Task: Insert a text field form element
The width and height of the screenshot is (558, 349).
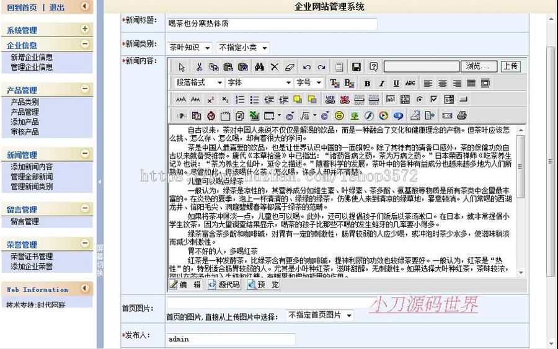Action: click(391, 99)
